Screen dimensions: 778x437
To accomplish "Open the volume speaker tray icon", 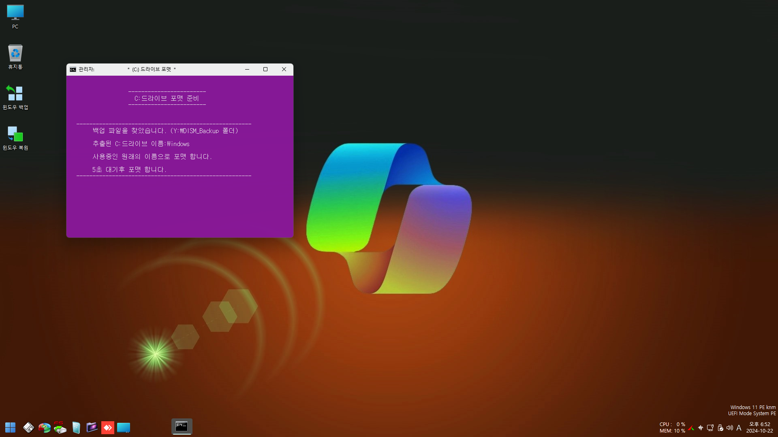I will 730,428.
